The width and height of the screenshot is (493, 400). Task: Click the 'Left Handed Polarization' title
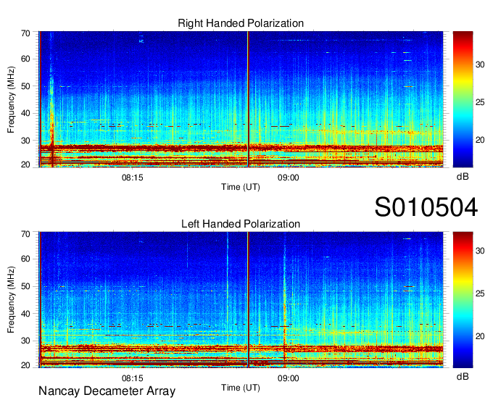click(241, 224)
